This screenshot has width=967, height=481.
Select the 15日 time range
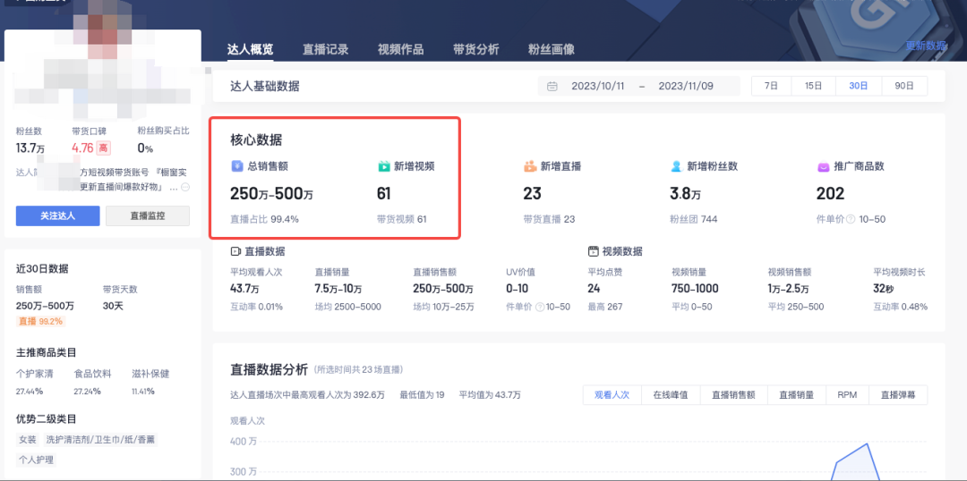point(813,86)
